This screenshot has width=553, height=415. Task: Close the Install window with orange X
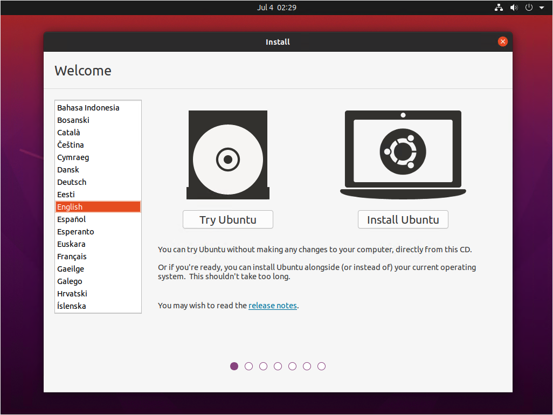(502, 41)
